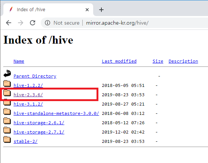Click folder icon beside hive-1.2.2/

(x=7, y=84)
